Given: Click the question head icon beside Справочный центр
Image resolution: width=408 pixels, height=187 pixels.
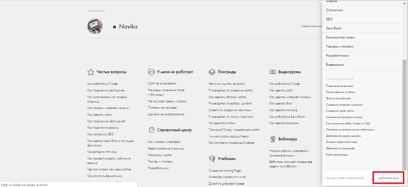Looking at the screenshot, I should pos(151,130).
